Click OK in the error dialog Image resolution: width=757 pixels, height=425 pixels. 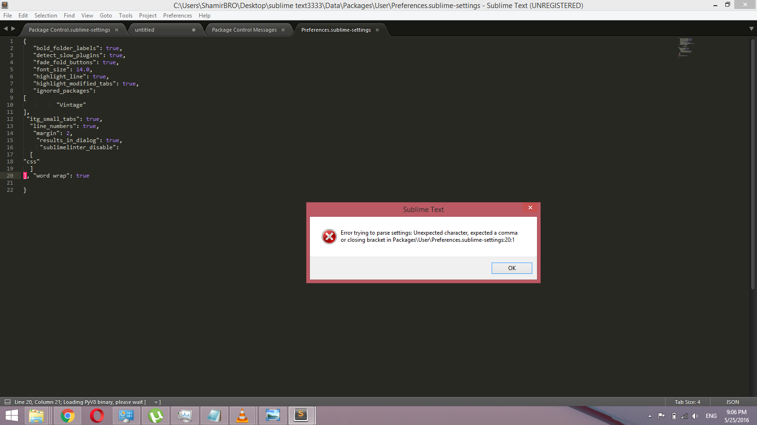tap(511, 268)
